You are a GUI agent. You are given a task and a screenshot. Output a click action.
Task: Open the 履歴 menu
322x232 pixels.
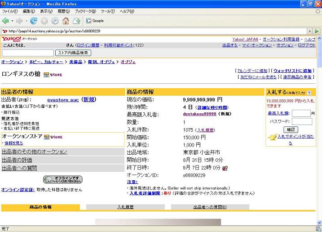[x=64, y=11]
